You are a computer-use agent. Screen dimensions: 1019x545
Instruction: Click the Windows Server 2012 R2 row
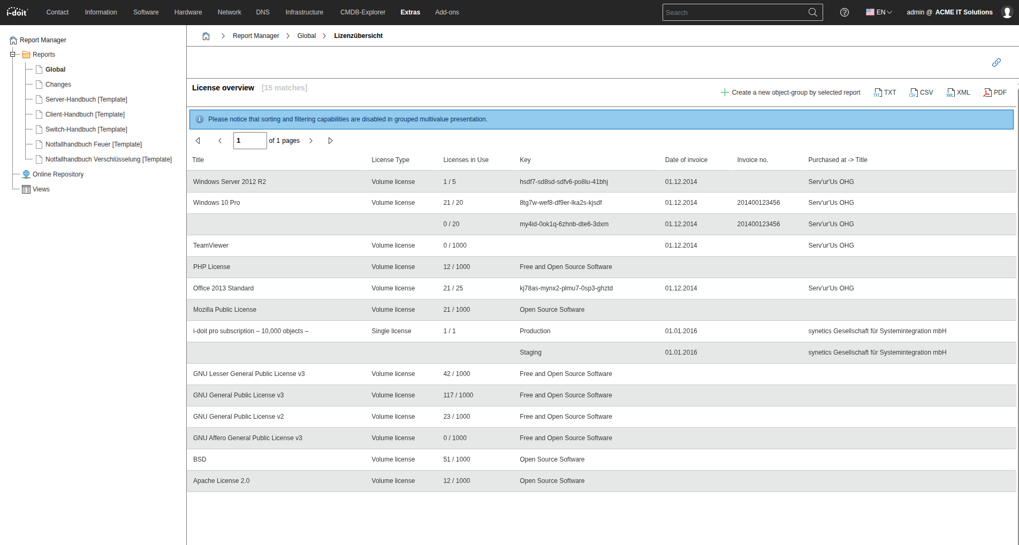click(x=601, y=182)
